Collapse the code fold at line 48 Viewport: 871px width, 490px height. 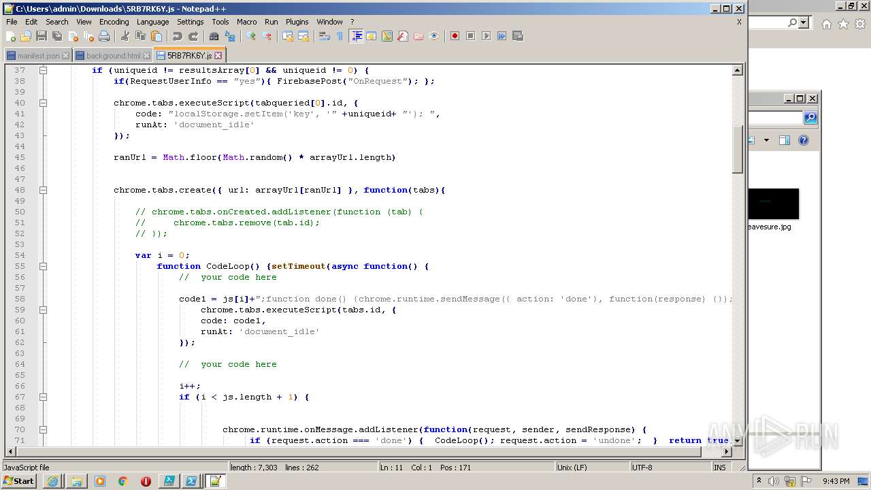tap(43, 190)
